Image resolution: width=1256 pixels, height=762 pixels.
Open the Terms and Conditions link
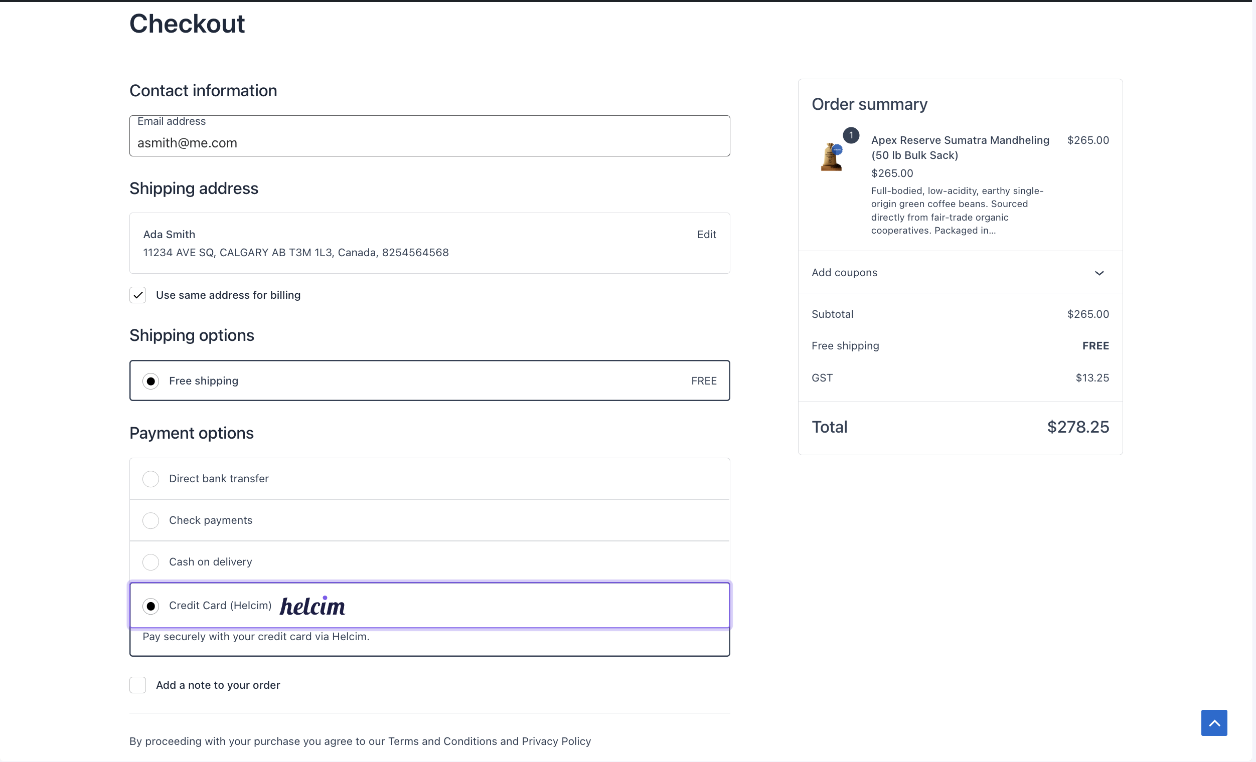[442, 740]
